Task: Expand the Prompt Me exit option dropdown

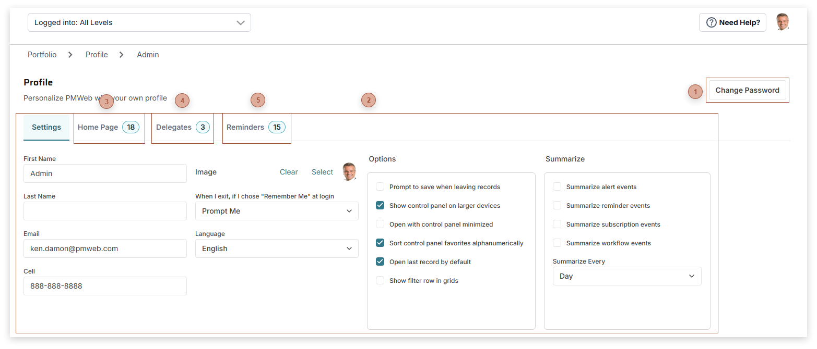Action: click(277, 211)
